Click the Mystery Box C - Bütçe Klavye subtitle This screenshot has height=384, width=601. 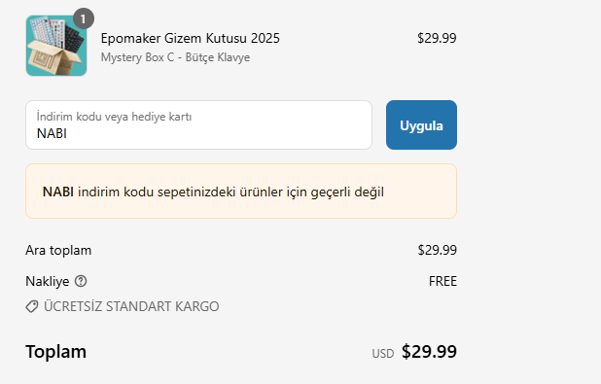click(175, 57)
